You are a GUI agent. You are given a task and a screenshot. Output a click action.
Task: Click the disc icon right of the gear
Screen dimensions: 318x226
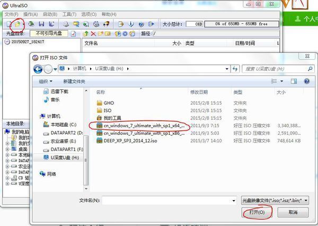(132, 34)
